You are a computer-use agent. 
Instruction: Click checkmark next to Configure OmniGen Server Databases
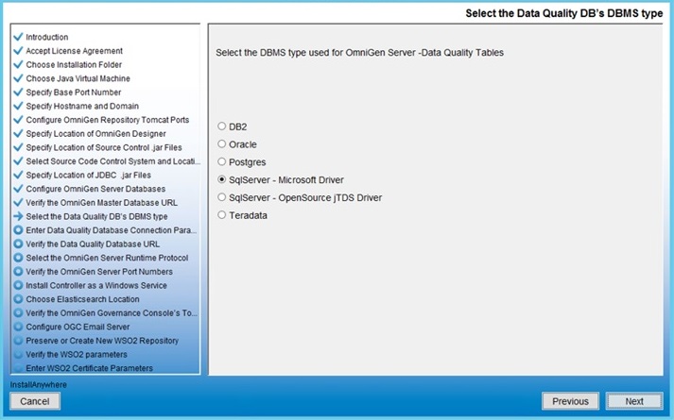[x=18, y=189]
